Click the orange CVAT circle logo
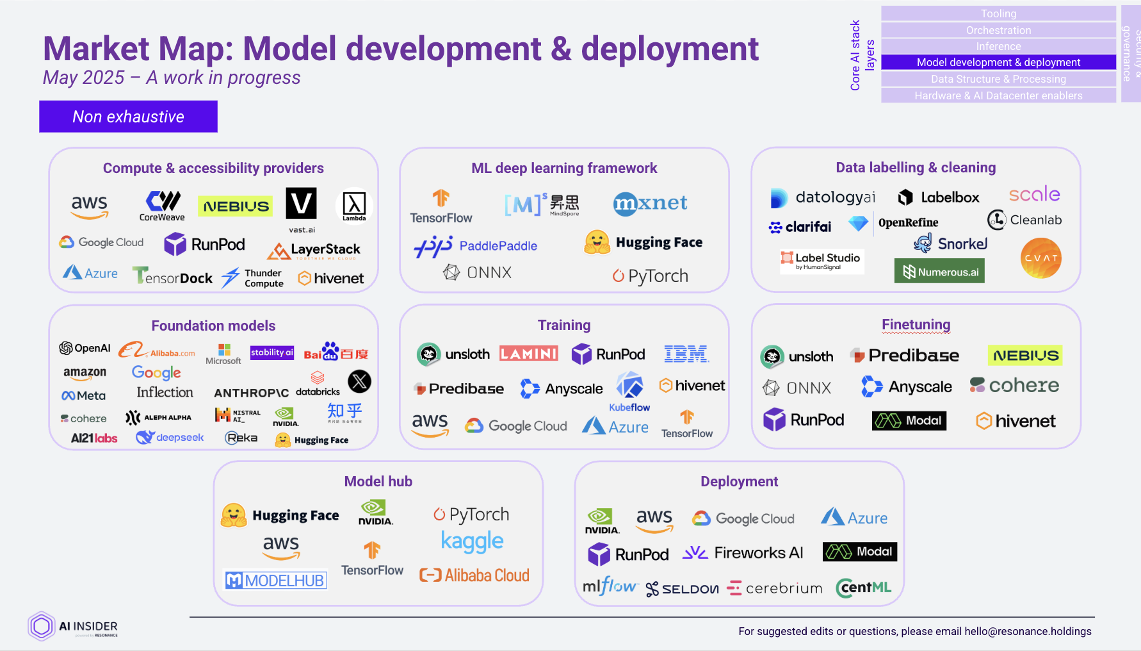 click(1040, 258)
